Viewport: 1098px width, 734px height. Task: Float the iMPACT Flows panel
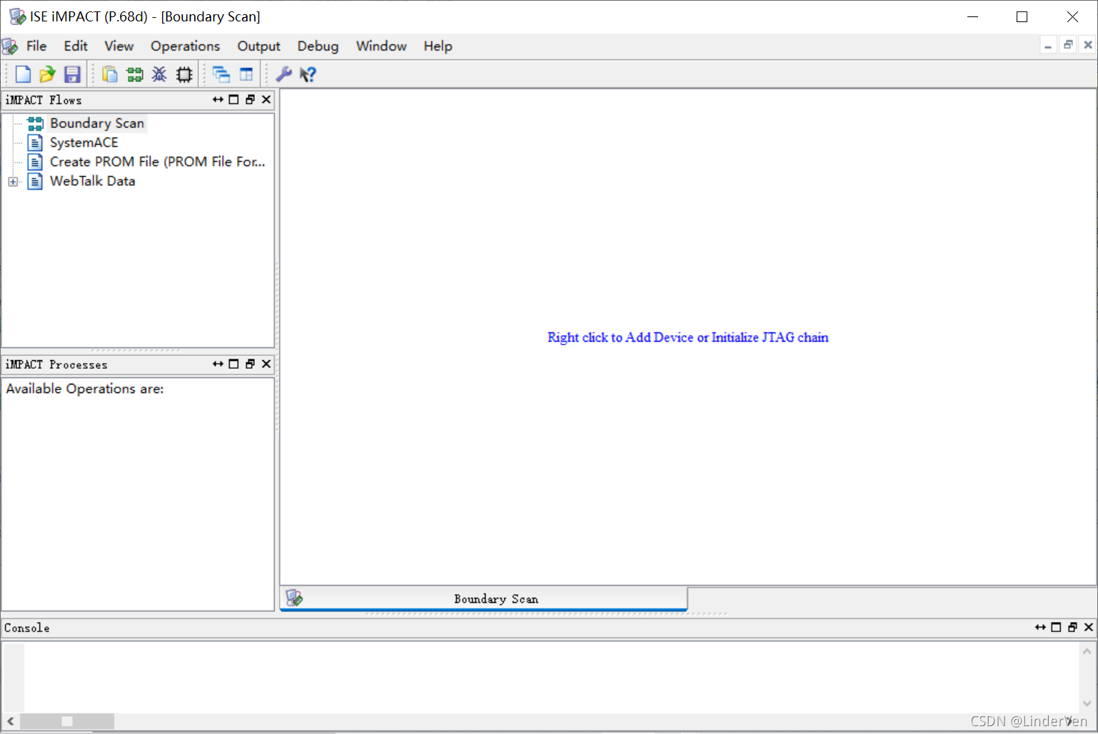click(x=250, y=100)
